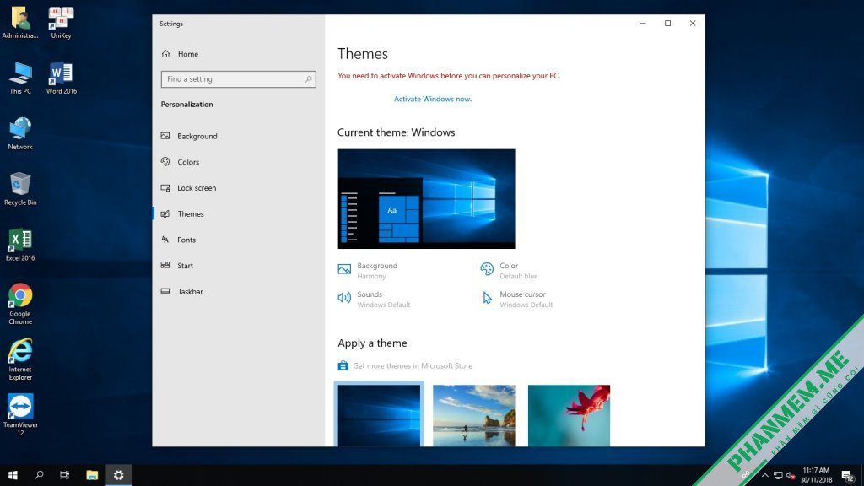Apply the Windows blue theme thumbnail
This screenshot has width=864, height=486.
point(379,415)
